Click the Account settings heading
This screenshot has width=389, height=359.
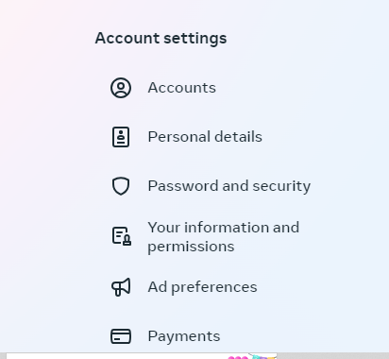161,38
